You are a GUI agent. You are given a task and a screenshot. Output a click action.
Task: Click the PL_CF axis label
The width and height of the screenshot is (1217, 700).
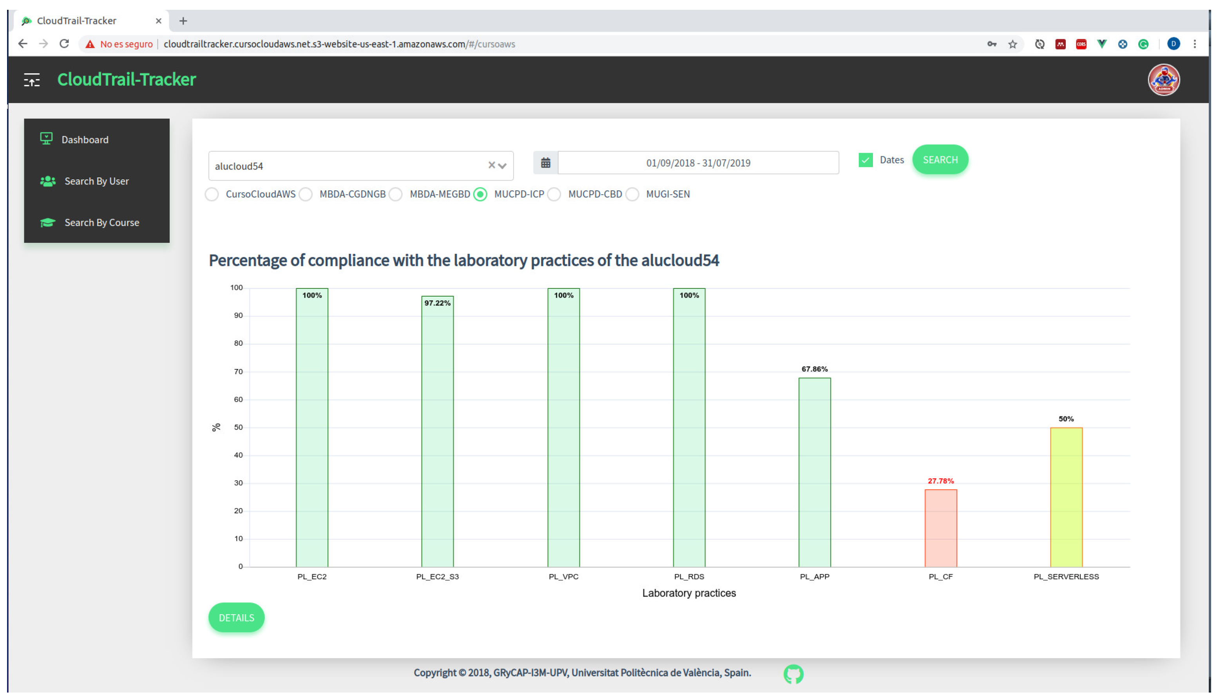(940, 577)
